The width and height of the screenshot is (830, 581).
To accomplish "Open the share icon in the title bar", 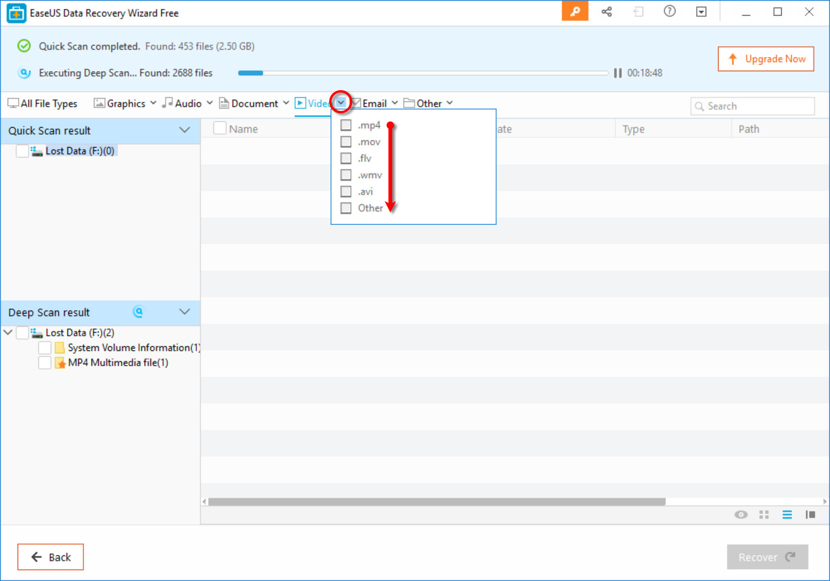I will [607, 12].
